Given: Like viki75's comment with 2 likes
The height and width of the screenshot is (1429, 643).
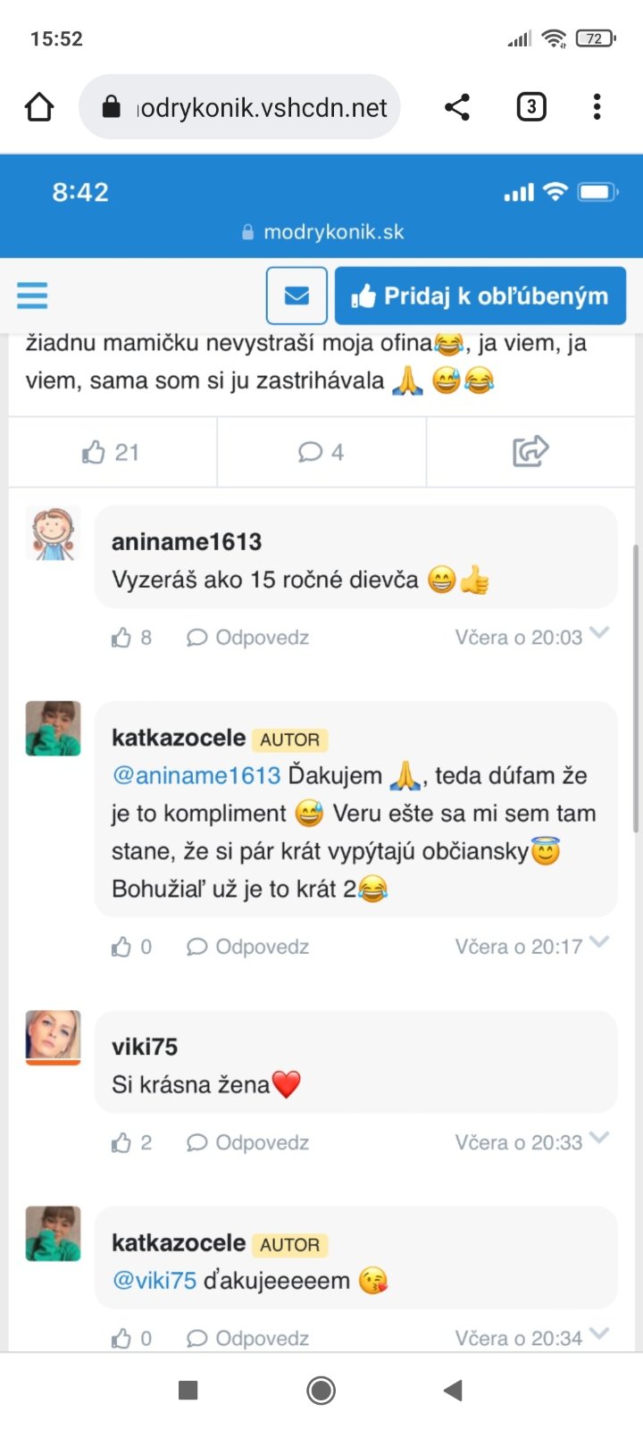Looking at the screenshot, I should click(x=131, y=1143).
